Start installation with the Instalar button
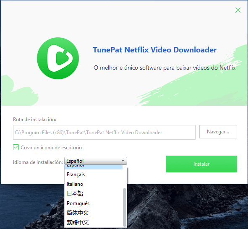This screenshot has height=229, width=248. (201, 164)
